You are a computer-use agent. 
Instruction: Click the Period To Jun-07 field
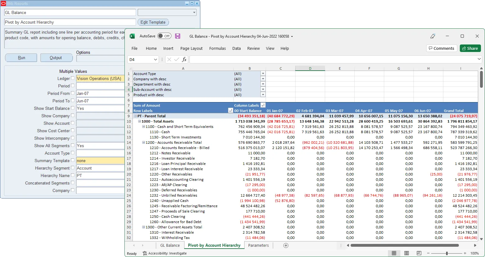(x=100, y=101)
